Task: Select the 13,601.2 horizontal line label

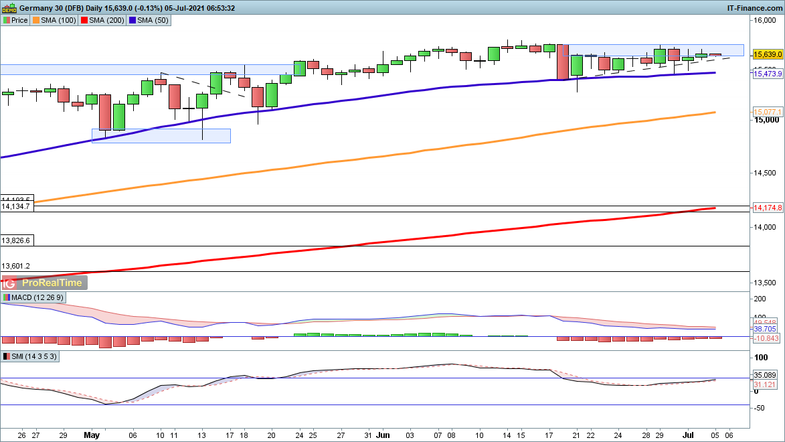Action: tap(17, 266)
